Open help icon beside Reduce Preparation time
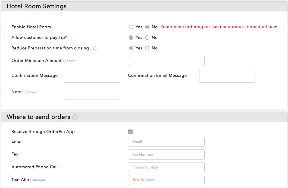Viewport: 288px width, 188px height. [94, 49]
